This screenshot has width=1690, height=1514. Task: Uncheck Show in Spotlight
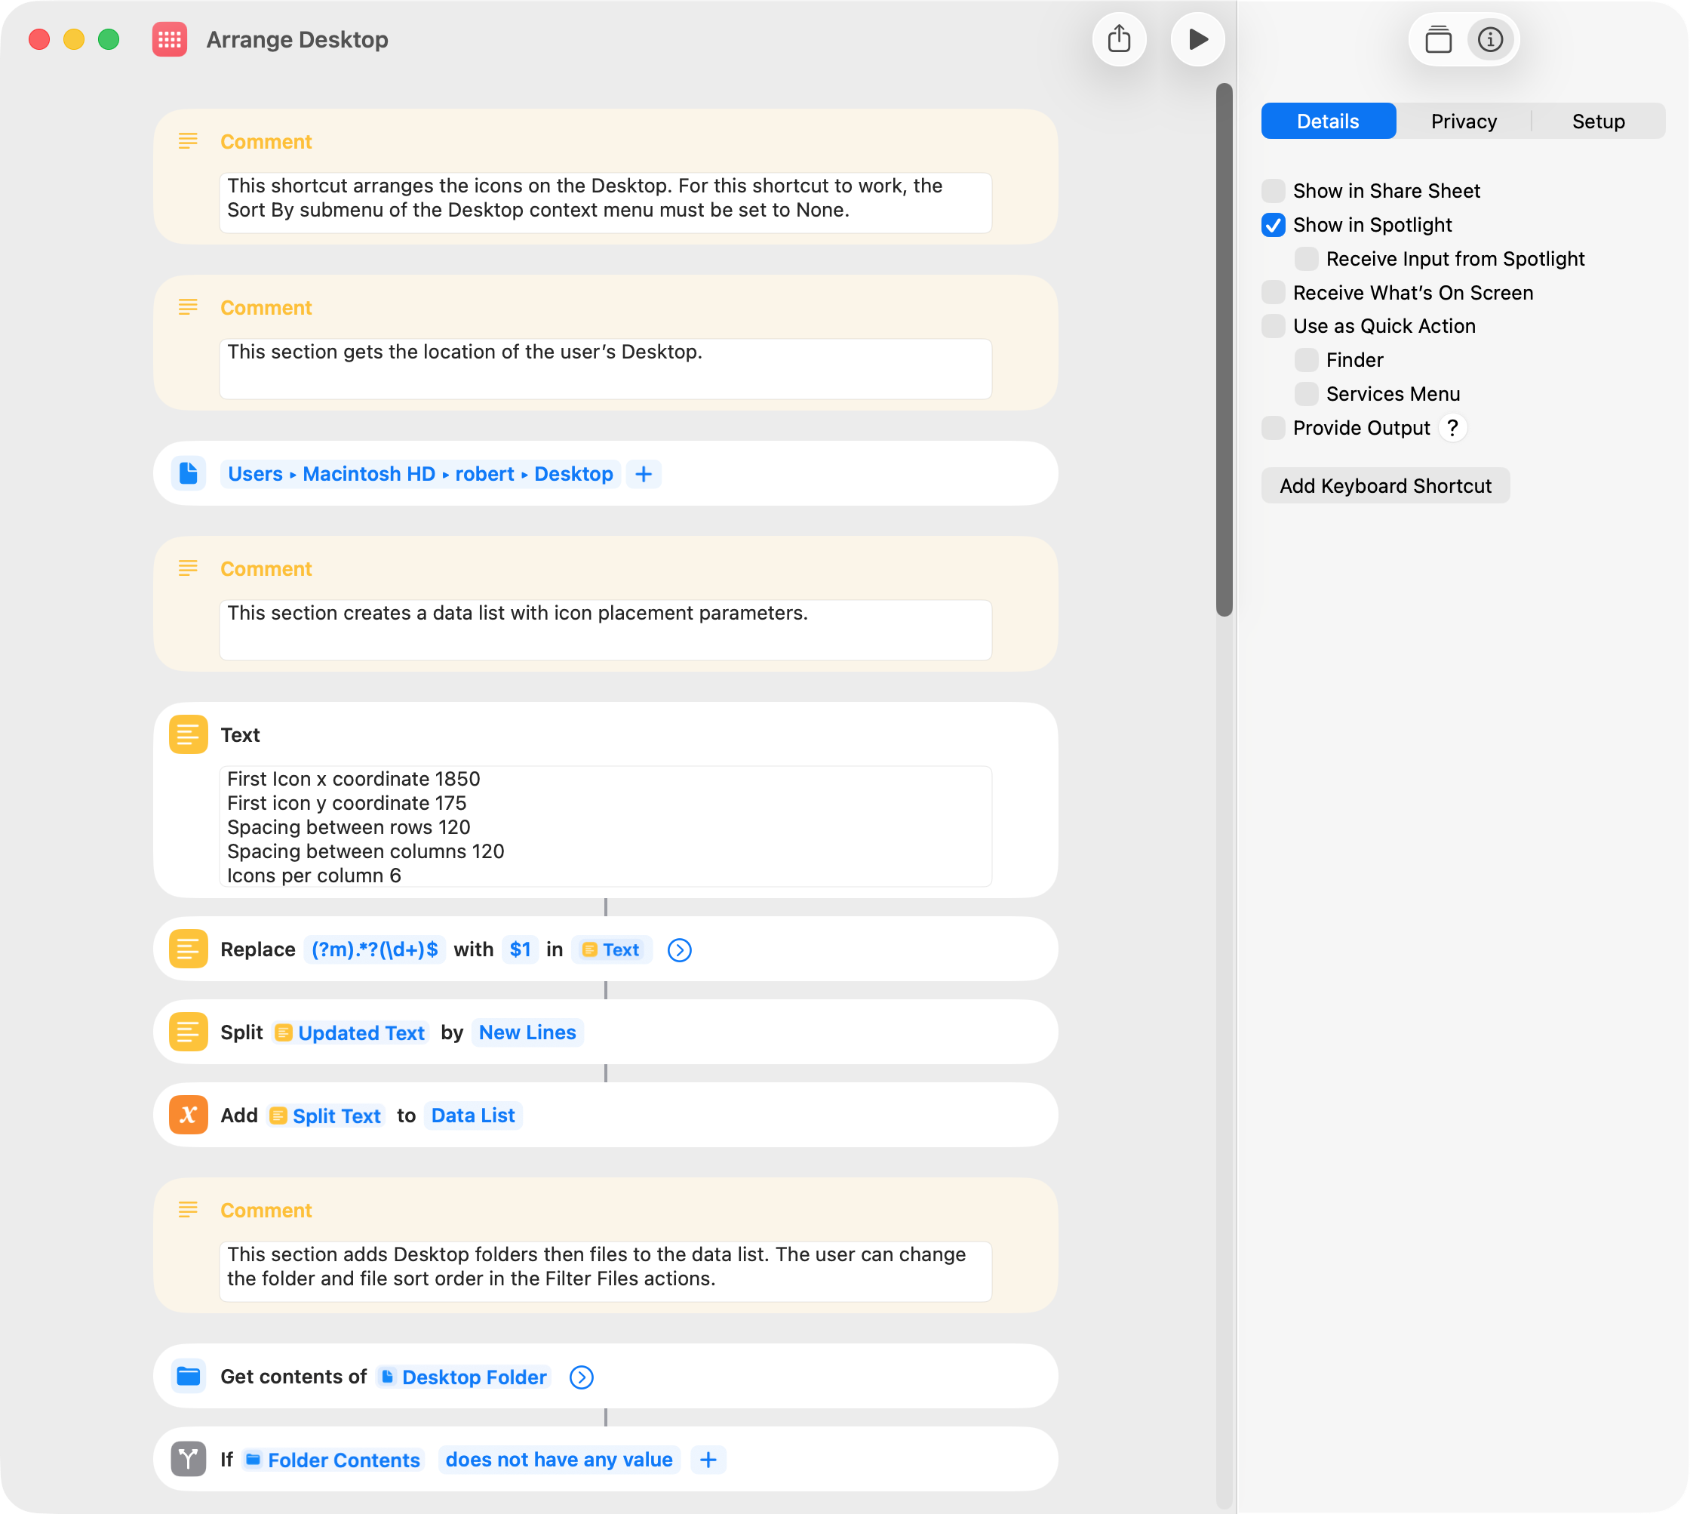[1273, 225]
